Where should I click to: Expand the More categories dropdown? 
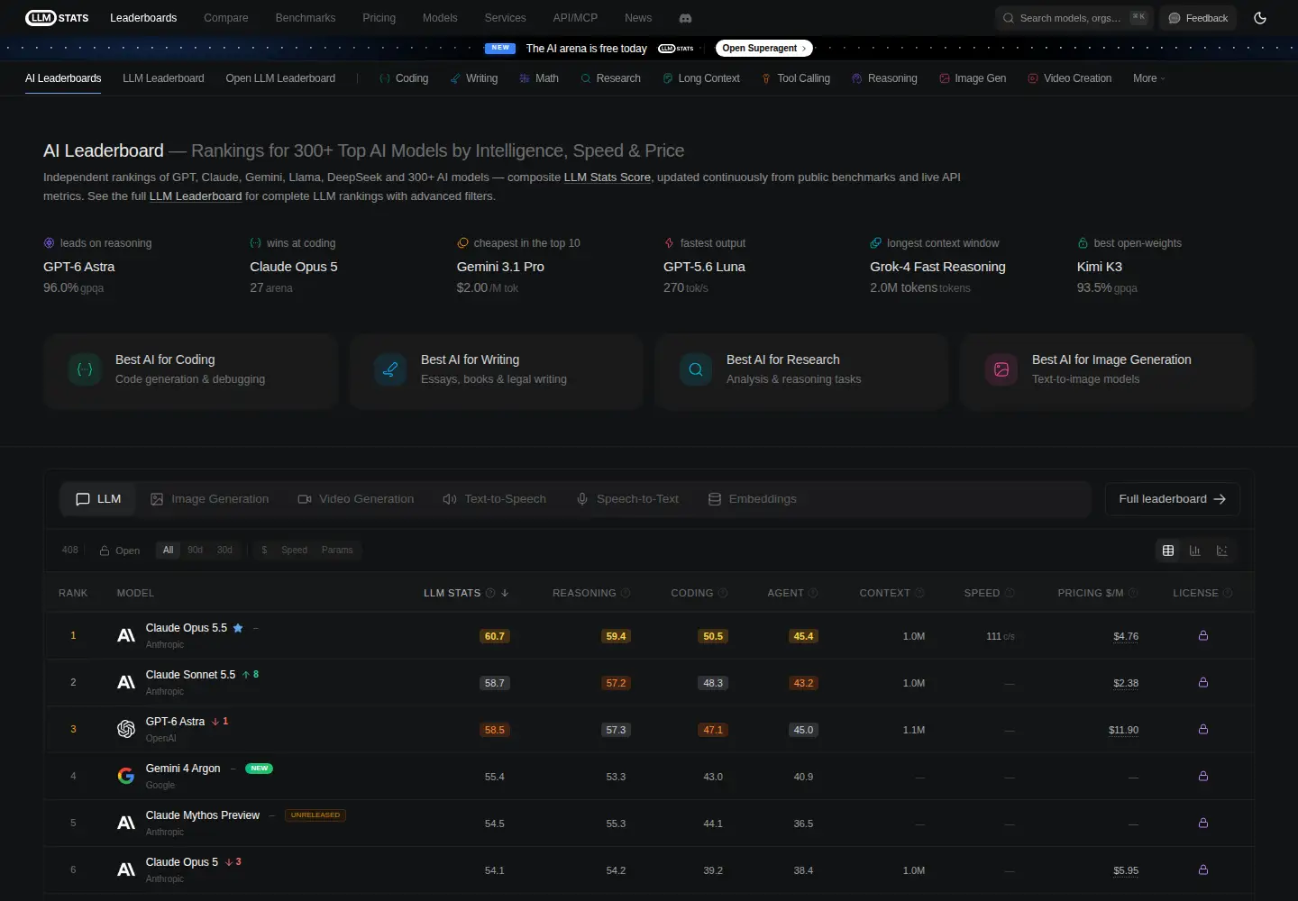point(1149,78)
